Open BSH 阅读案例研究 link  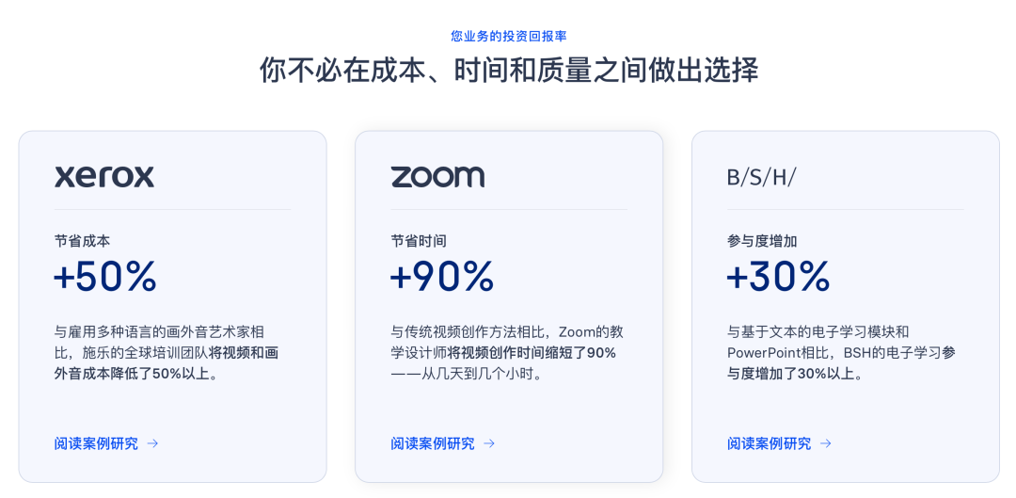(769, 443)
